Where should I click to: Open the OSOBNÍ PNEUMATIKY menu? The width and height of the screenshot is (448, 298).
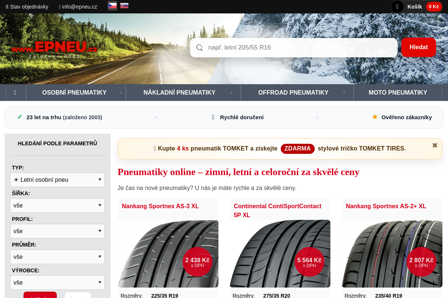(x=74, y=92)
